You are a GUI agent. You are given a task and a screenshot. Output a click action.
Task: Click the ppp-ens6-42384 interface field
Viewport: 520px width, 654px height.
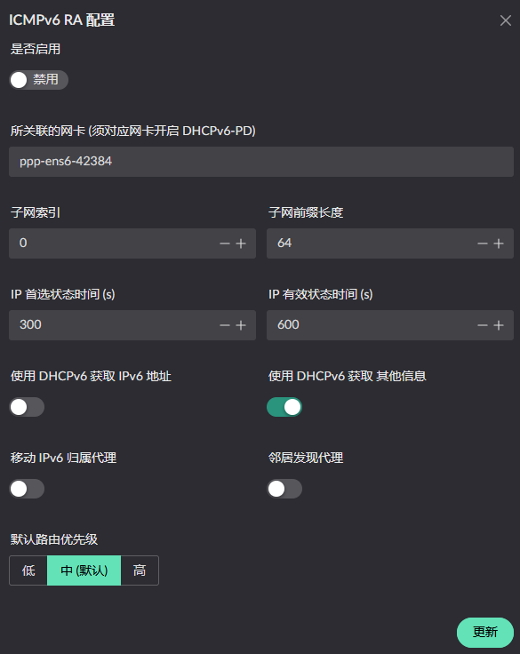(x=261, y=162)
